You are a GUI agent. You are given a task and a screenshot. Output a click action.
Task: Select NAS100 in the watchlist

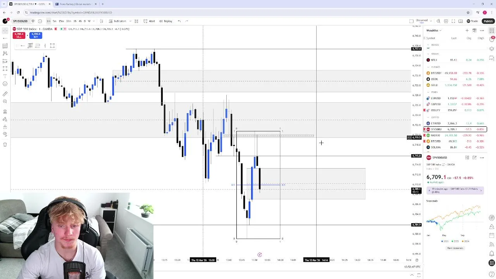455,135
